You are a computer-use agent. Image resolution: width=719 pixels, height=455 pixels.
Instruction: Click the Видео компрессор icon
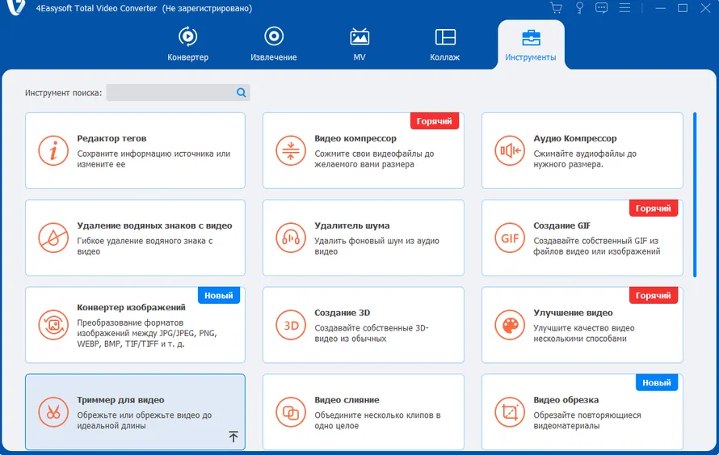point(291,150)
